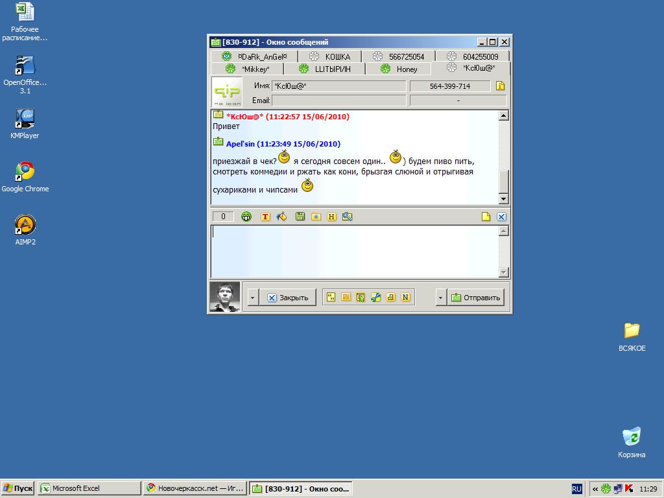Click message input scrollbar down arrow
664x498 pixels.
503,272
